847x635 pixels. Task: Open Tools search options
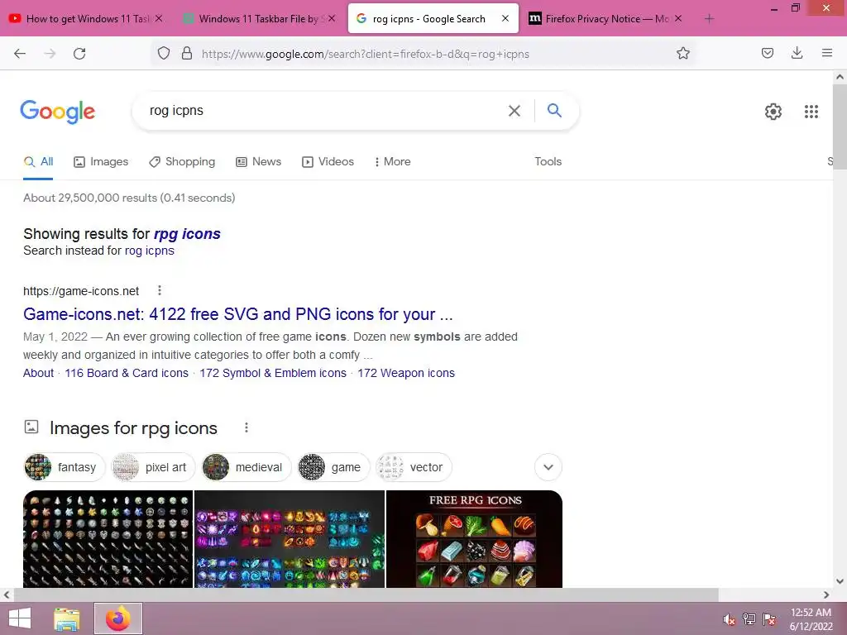(548, 161)
